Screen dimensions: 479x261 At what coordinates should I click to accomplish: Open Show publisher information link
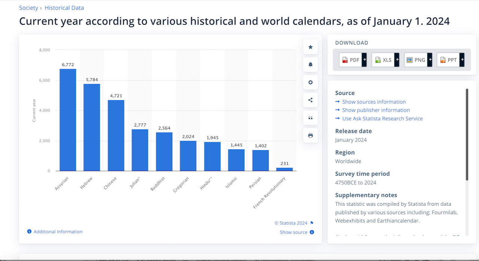coord(376,110)
